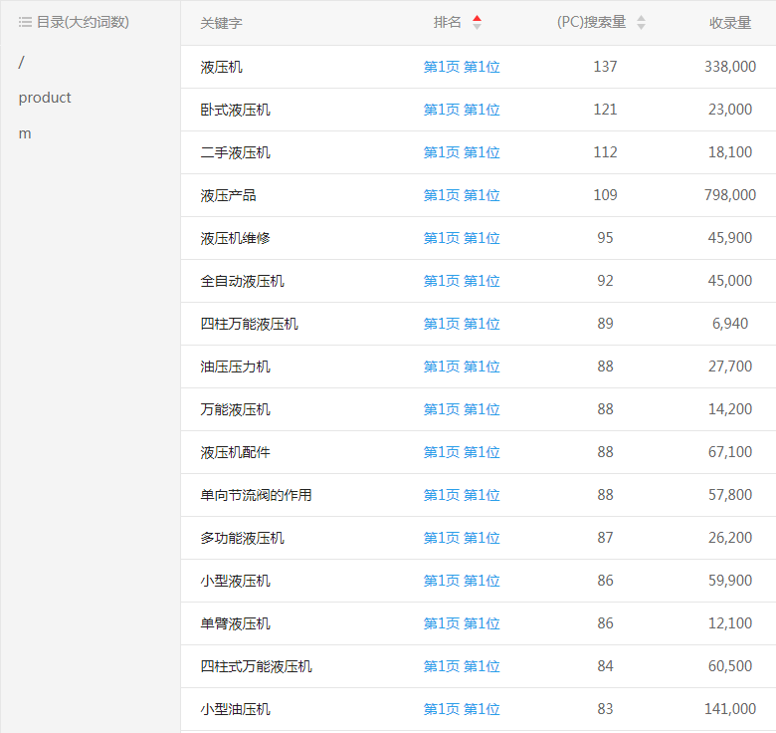This screenshot has width=776, height=733.
Task: Click the 目录(大约词数) sidebar header
Action: point(83,22)
